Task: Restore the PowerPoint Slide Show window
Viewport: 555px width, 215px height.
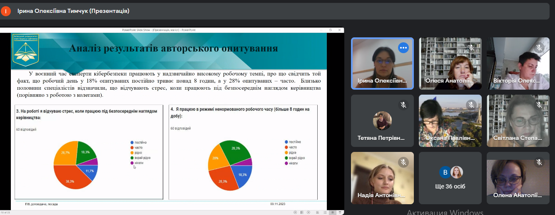Action: 331,30
